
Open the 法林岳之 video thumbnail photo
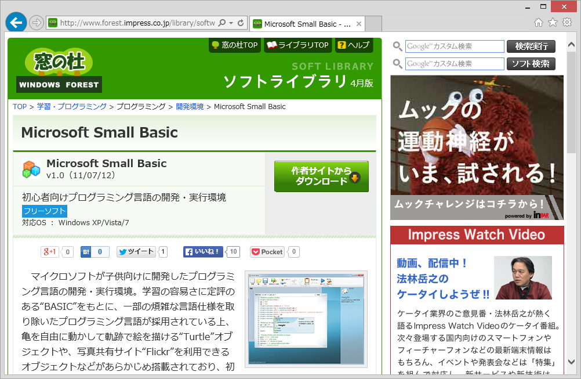pyautogui.click(x=523, y=278)
